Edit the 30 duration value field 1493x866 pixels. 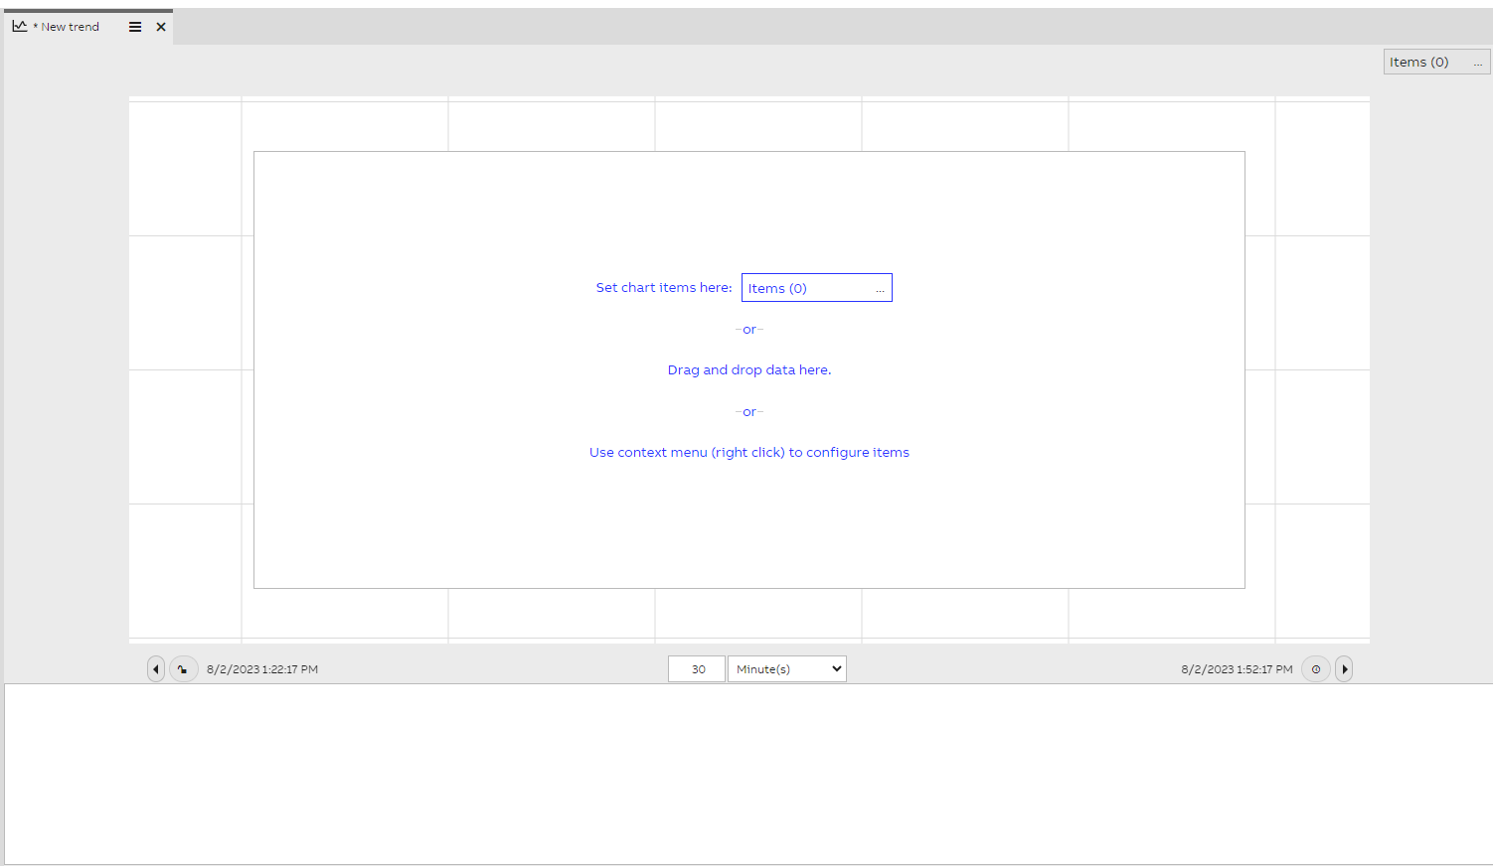[x=696, y=668]
